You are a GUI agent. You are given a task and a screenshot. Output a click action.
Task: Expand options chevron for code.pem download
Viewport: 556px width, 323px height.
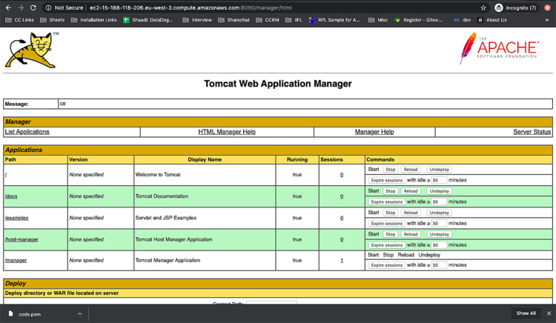80,313
